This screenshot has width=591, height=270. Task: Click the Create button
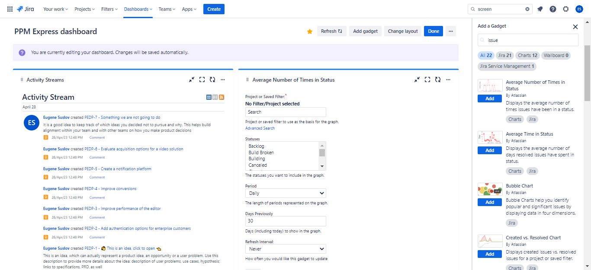pyautogui.click(x=214, y=9)
